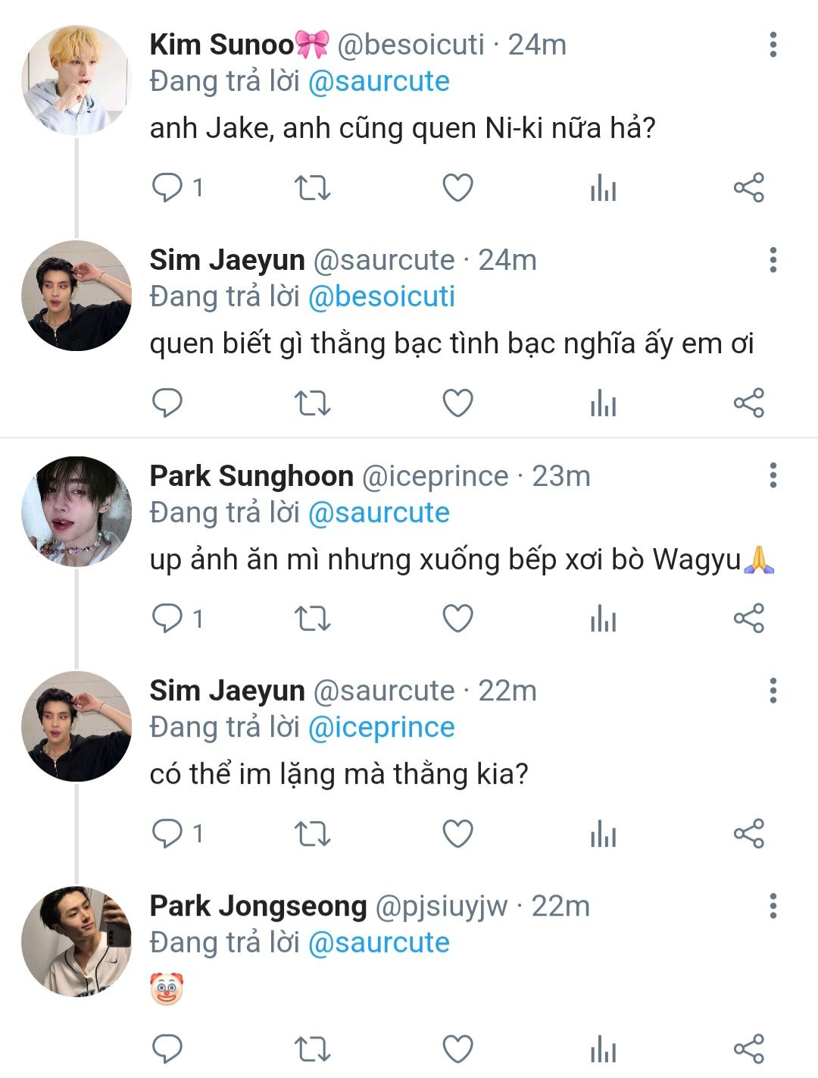This screenshot has width=818, height=1078.
Task: Open more options on Park Sunghoon's tweet
Action: (773, 476)
